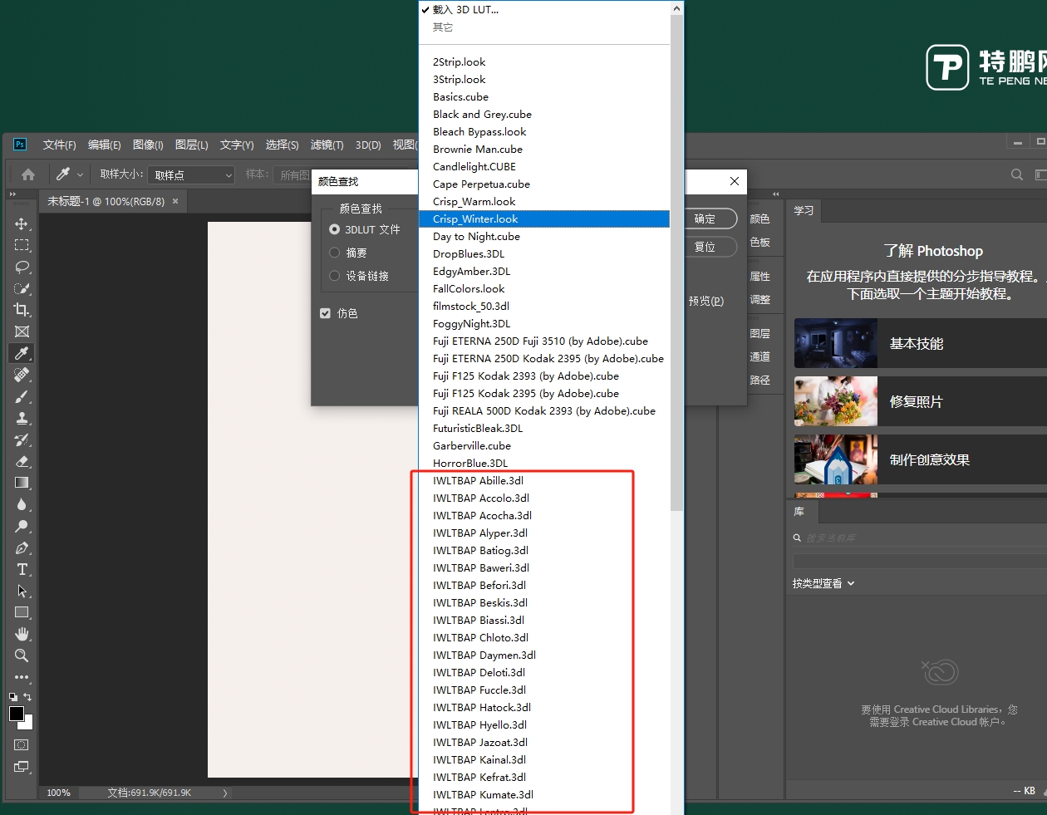Click the Home icon in options bar

click(x=28, y=174)
